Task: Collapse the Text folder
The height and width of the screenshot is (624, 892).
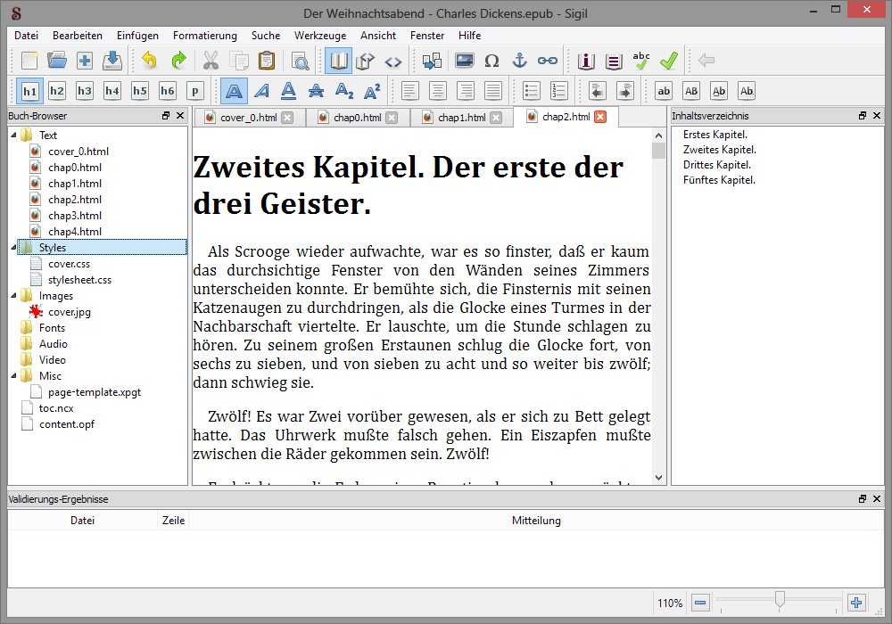Action: tap(13, 135)
